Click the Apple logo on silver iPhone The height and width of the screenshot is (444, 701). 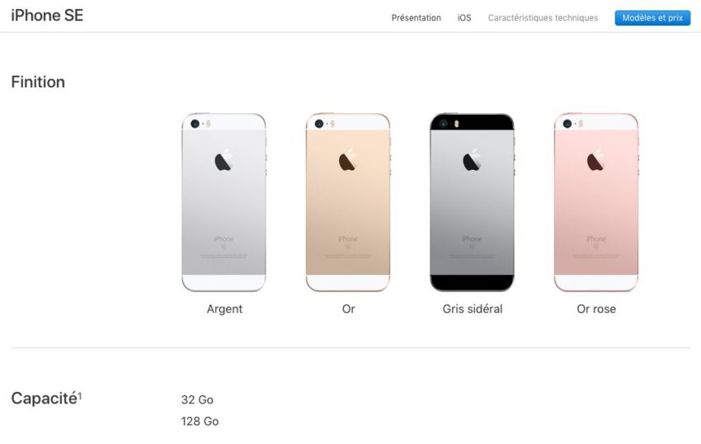pos(224,160)
